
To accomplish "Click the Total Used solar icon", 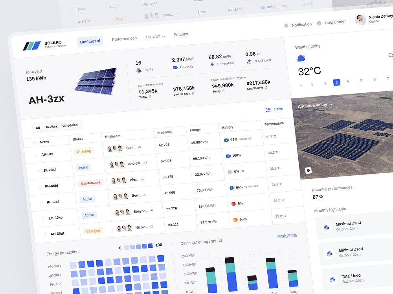I will (332, 279).
